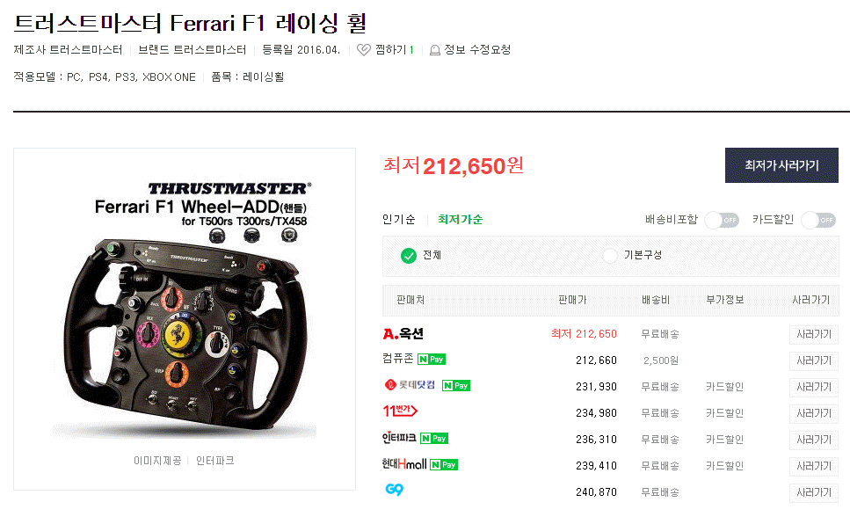Viewport: 850px width, 524px height.
Task: Select the 전체 checked option
Action: 408,256
